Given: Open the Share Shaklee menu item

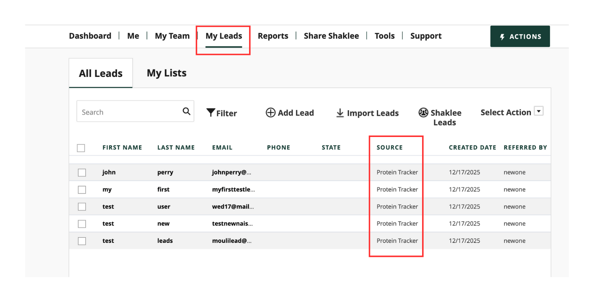Looking at the screenshot, I should [x=331, y=36].
